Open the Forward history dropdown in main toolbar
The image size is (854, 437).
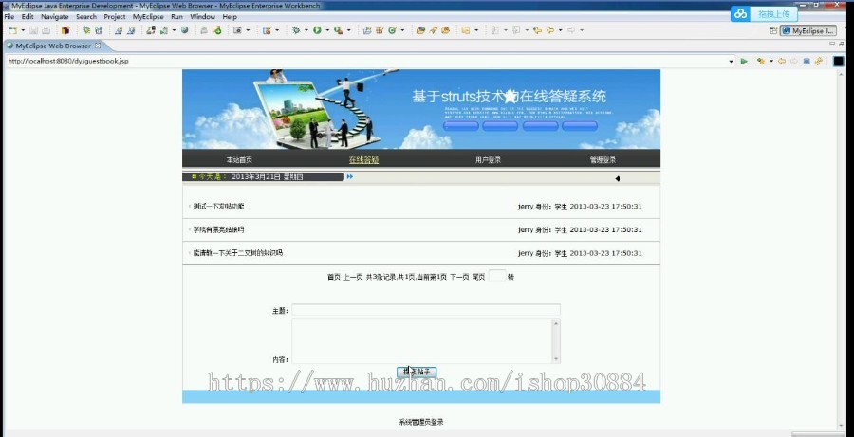[582, 30]
